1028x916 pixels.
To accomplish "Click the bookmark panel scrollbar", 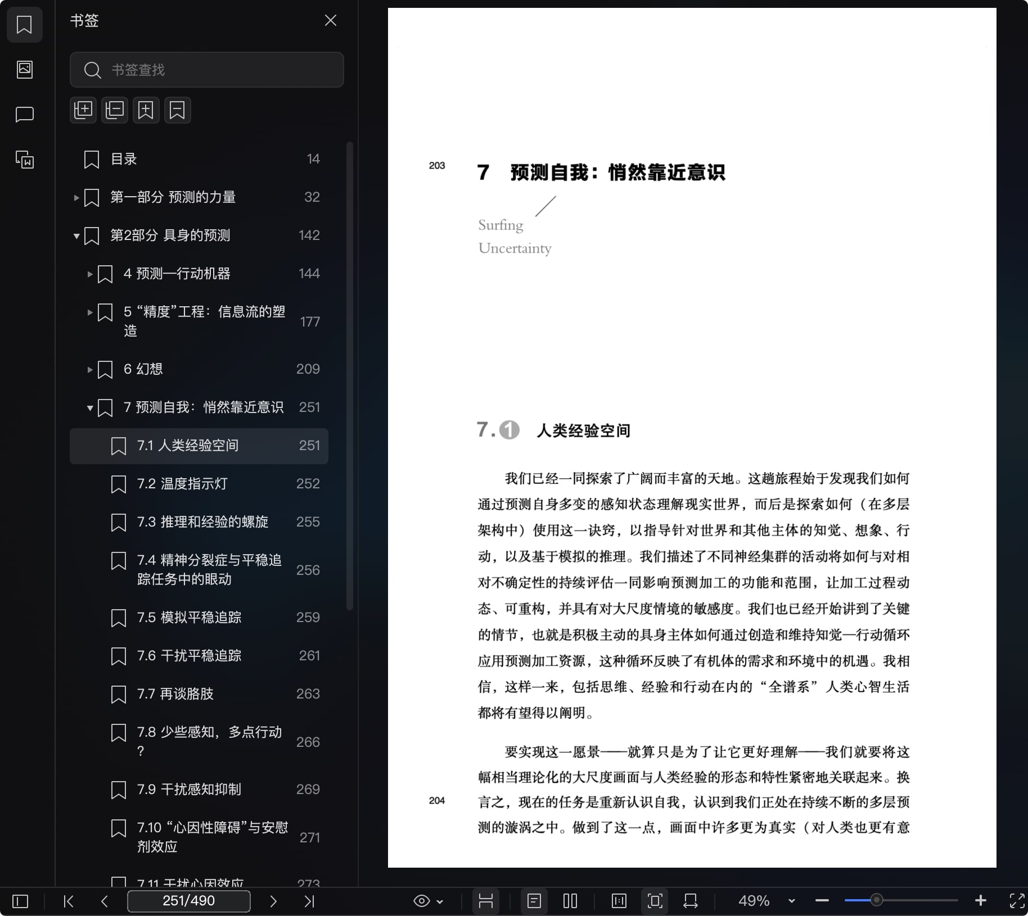I will [x=350, y=375].
